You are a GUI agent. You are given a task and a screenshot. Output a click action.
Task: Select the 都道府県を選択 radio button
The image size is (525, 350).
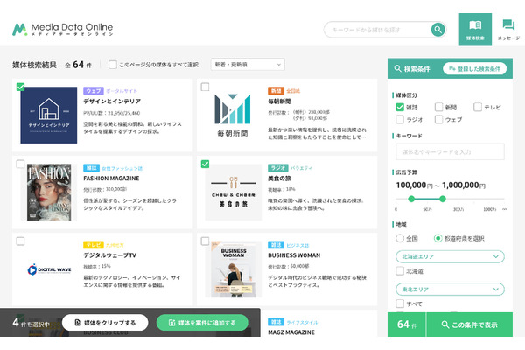(438, 238)
